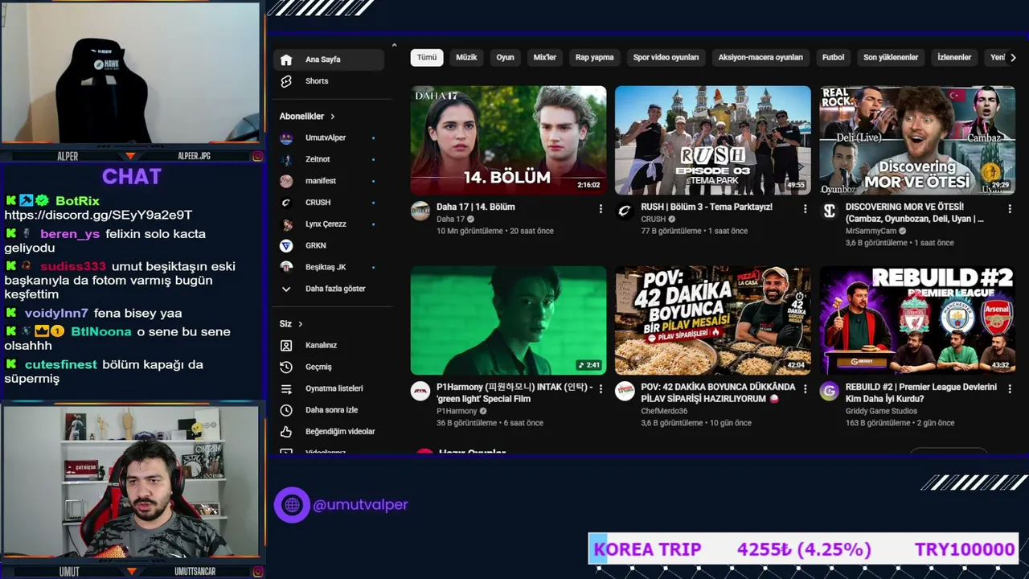The width and height of the screenshot is (1029, 579).
Task: Open Zeitnot channel avatar in subscriptions
Action: coord(286,159)
